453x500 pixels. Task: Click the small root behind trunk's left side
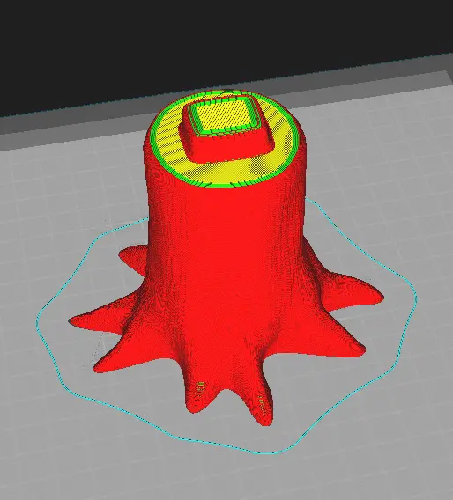[133, 258]
